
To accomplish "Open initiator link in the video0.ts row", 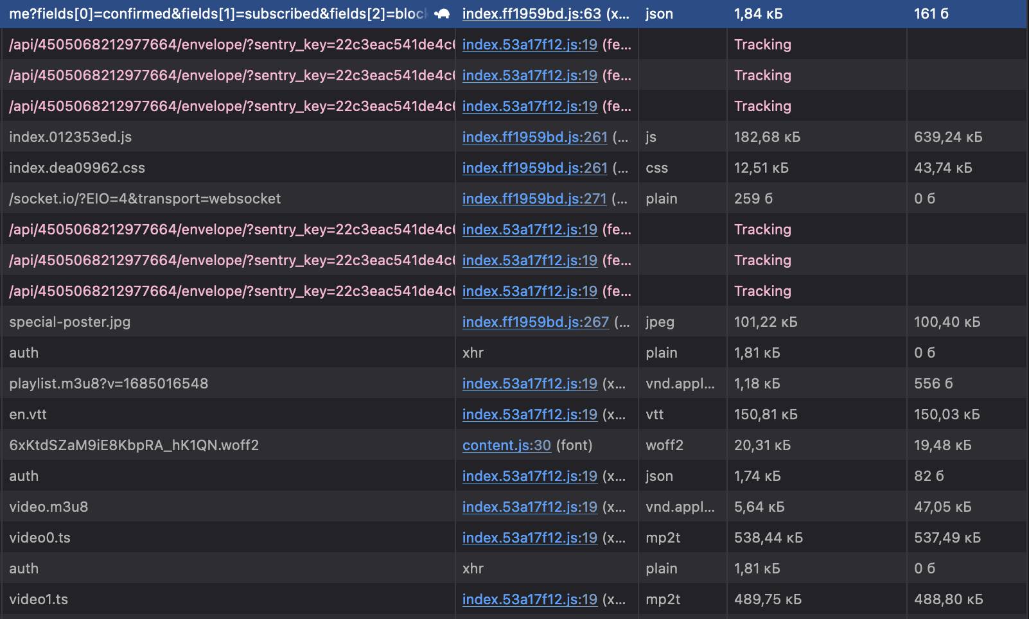I will pyautogui.click(x=529, y=537).
